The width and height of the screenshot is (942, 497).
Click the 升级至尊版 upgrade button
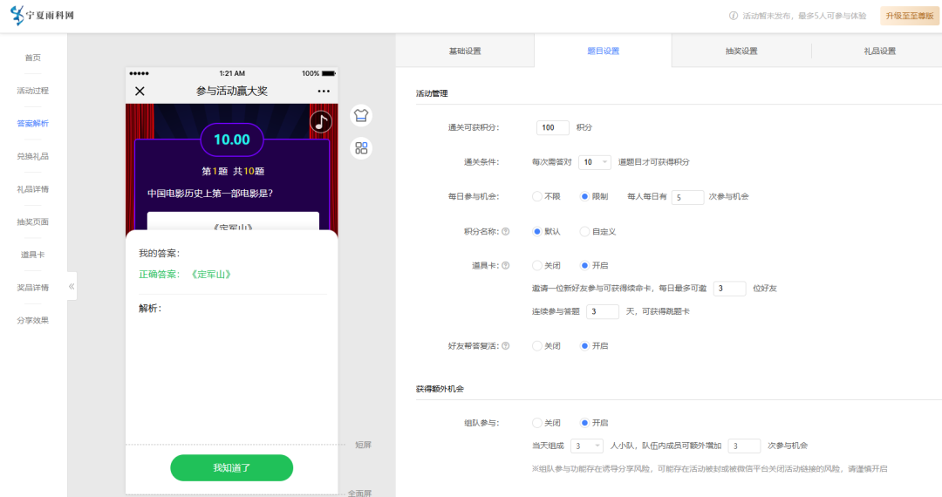pyautogui.click(x=910, y=16)
